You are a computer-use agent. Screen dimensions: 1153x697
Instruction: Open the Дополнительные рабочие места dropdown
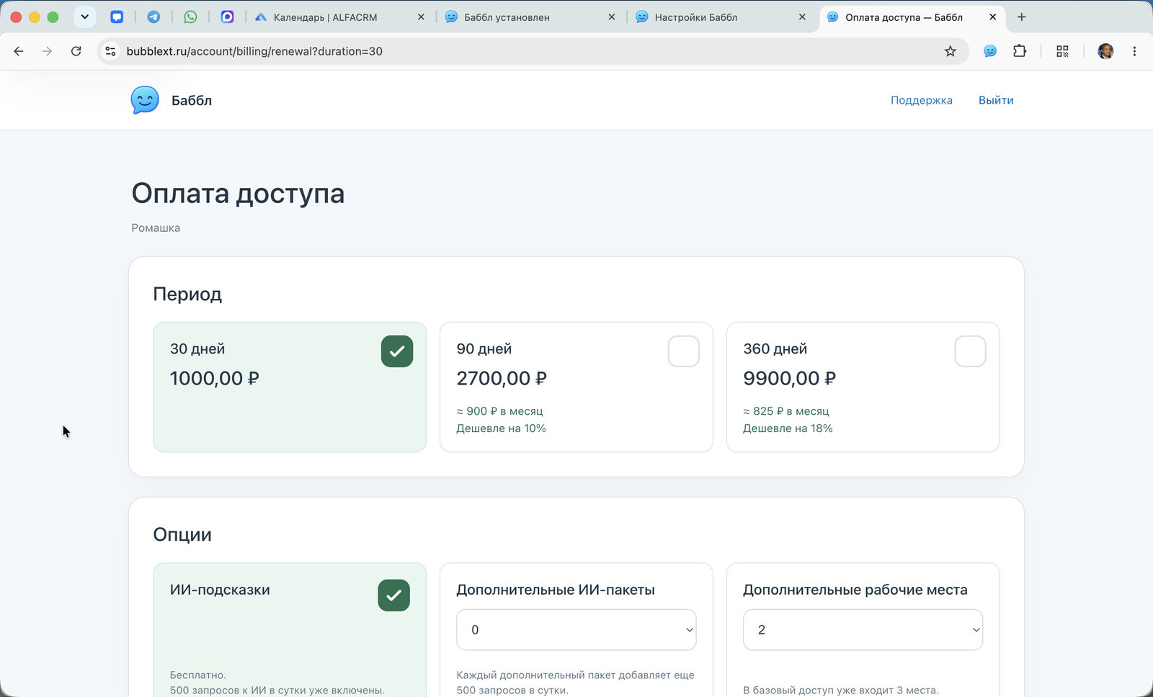(x=863, y=630)
